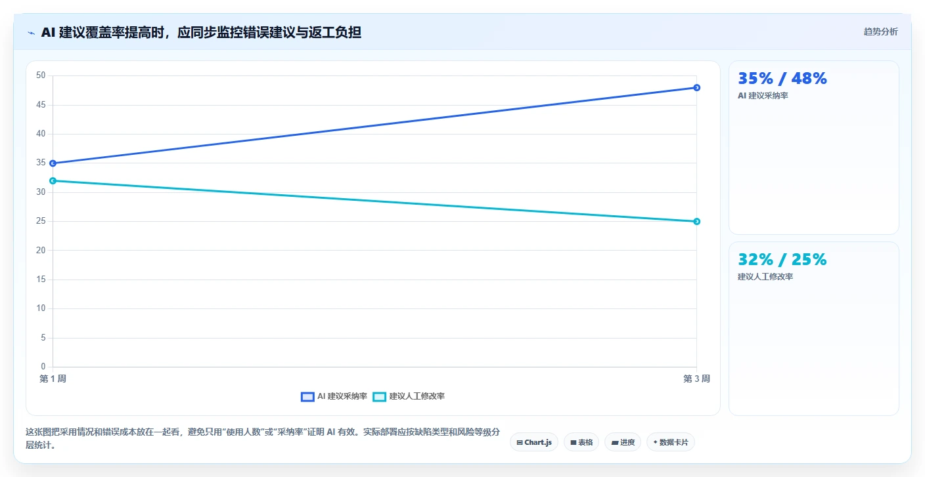The height and width of the screenshot is (477, 925).
Task: Click the blue AI 建议采纳率 legend swatch
Action: 307,396
